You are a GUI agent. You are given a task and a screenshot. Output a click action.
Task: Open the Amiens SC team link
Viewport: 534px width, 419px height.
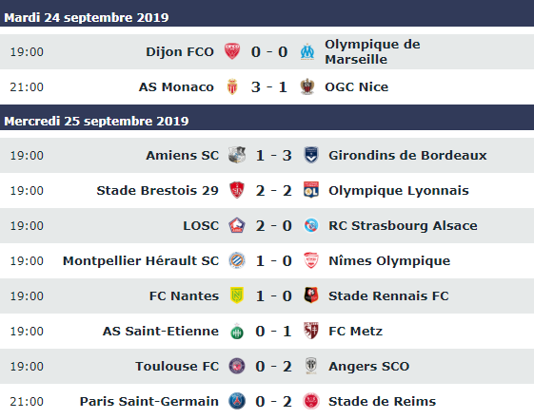(x=182, y=155)
